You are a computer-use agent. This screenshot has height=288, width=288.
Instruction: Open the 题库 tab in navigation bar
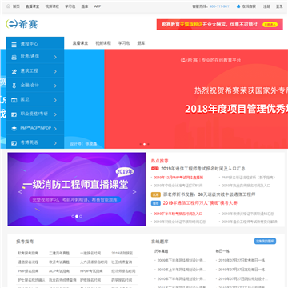pyautogui.click(x=141, y=43)
